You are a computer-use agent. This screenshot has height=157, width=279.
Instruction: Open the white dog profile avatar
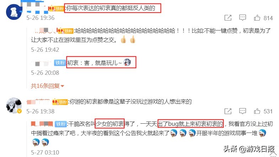(x=14, y=12)
